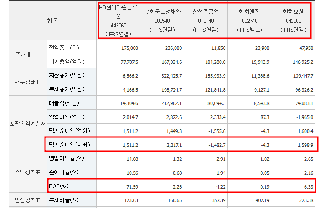
Task: Select the 삼성중공업 company header
Action: (206, 21)
